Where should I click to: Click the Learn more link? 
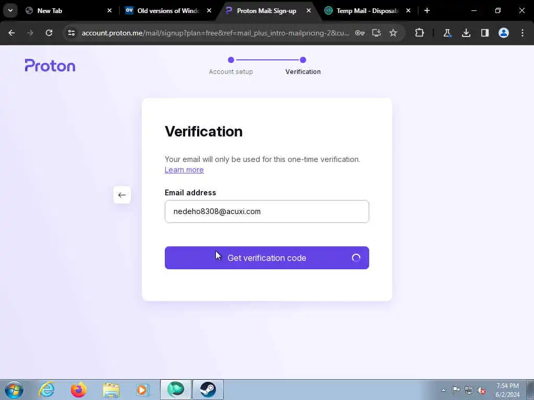[184, 170]
